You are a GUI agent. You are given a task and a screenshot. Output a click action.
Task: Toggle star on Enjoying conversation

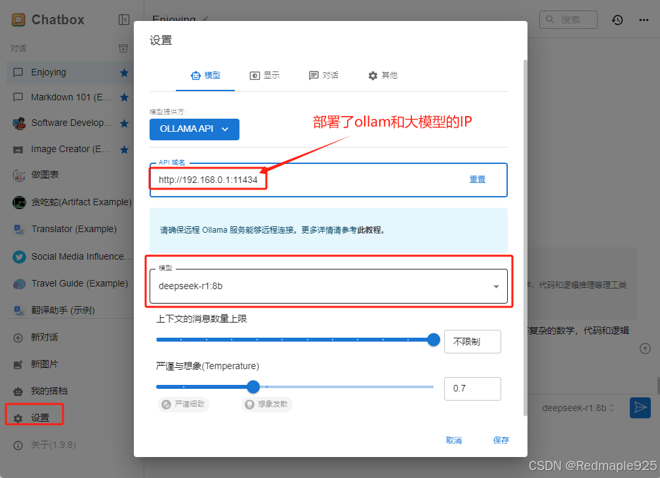coord(124,73)
